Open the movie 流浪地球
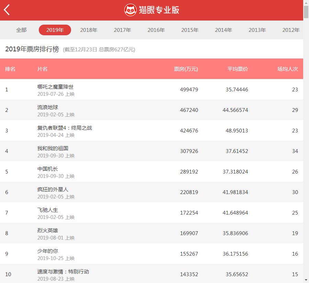Screen dimensions: 309x283 [48, 107]
